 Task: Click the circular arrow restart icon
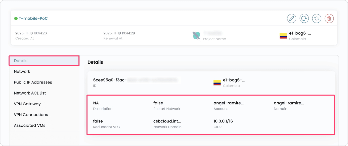click(304, 19)
